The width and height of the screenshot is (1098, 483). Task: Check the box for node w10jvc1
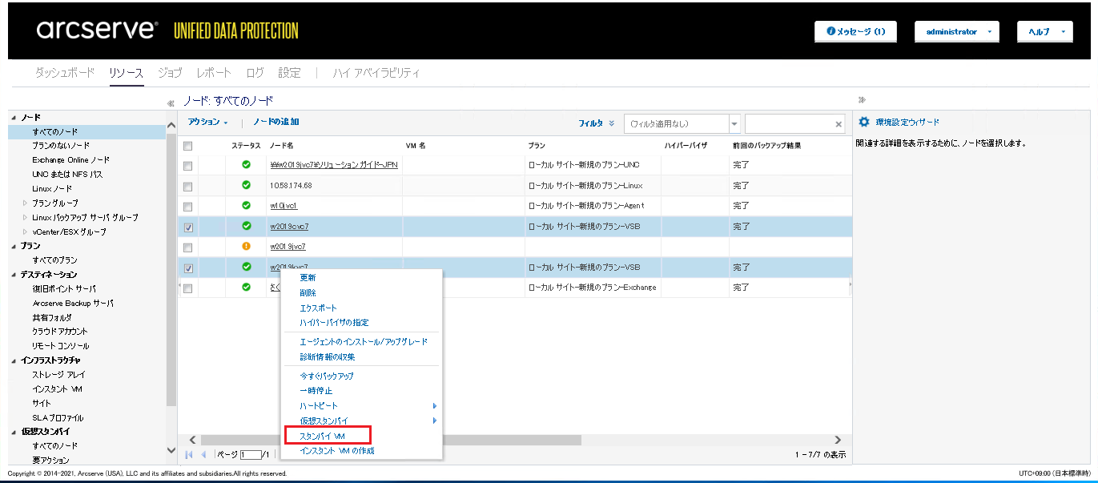click(x=188, y=207)
